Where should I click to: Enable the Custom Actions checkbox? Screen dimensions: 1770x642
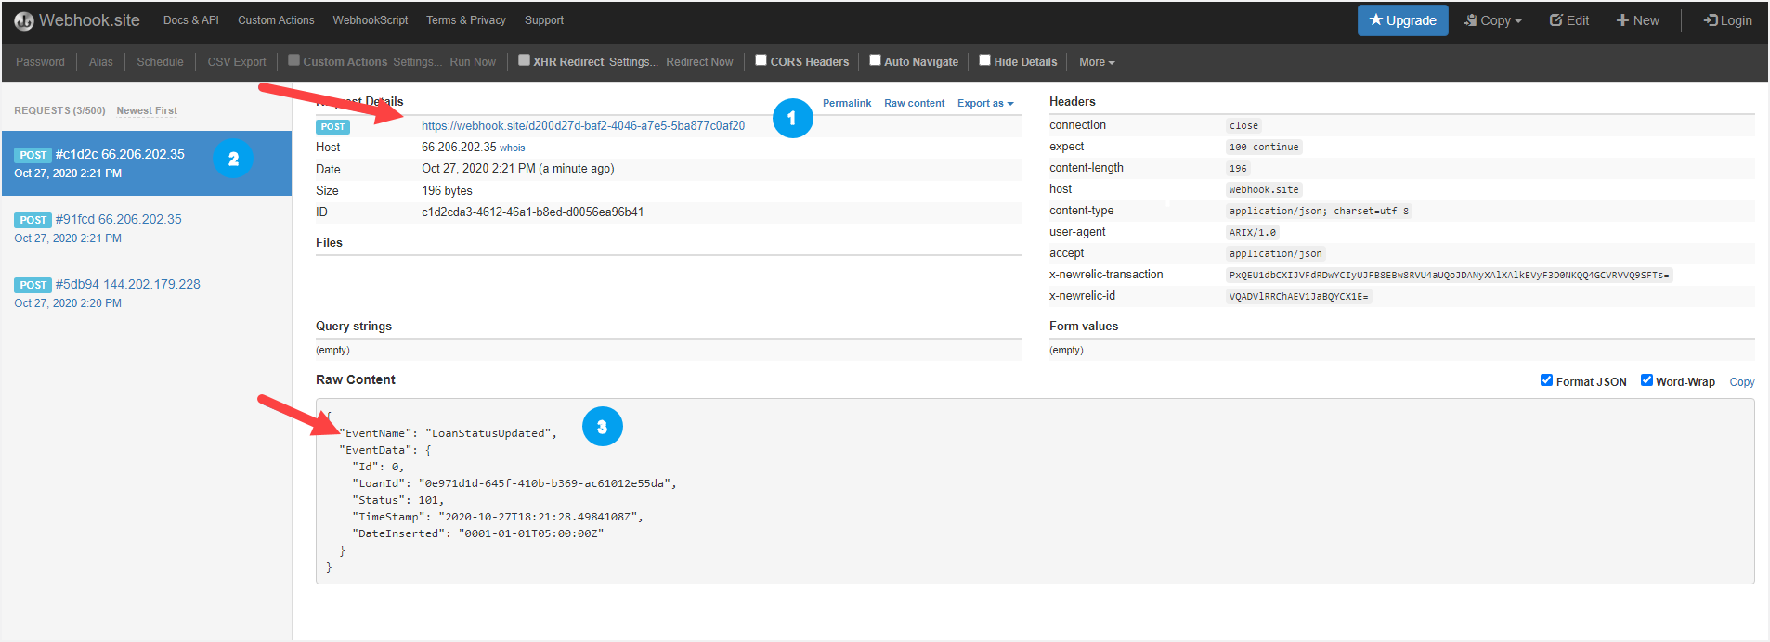click(293, 60)
